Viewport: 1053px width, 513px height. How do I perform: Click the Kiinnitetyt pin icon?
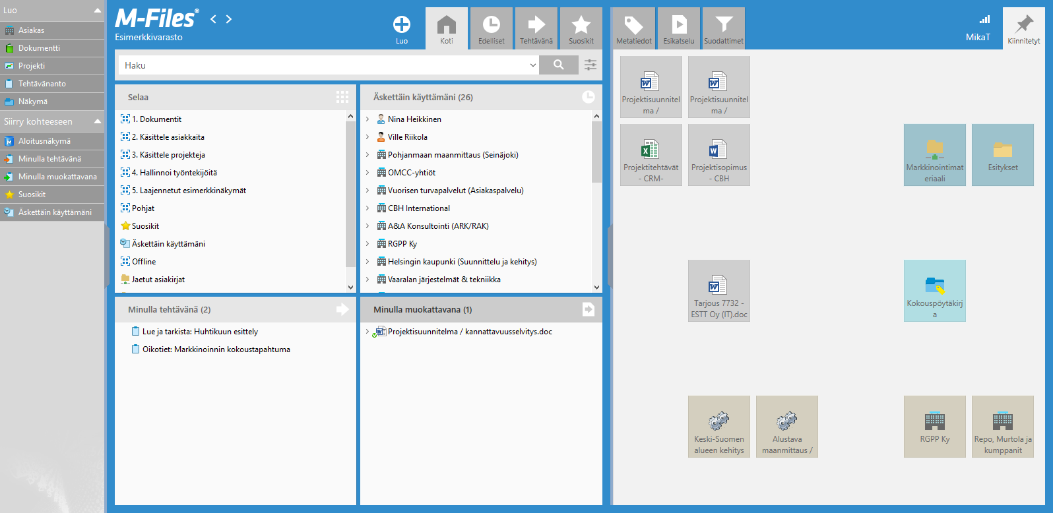tap(1023, 25)
